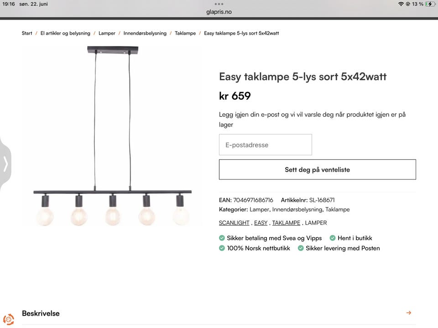The image size is (438, 328).
Task: Go to Start breadcrumb
Action: 27,33
